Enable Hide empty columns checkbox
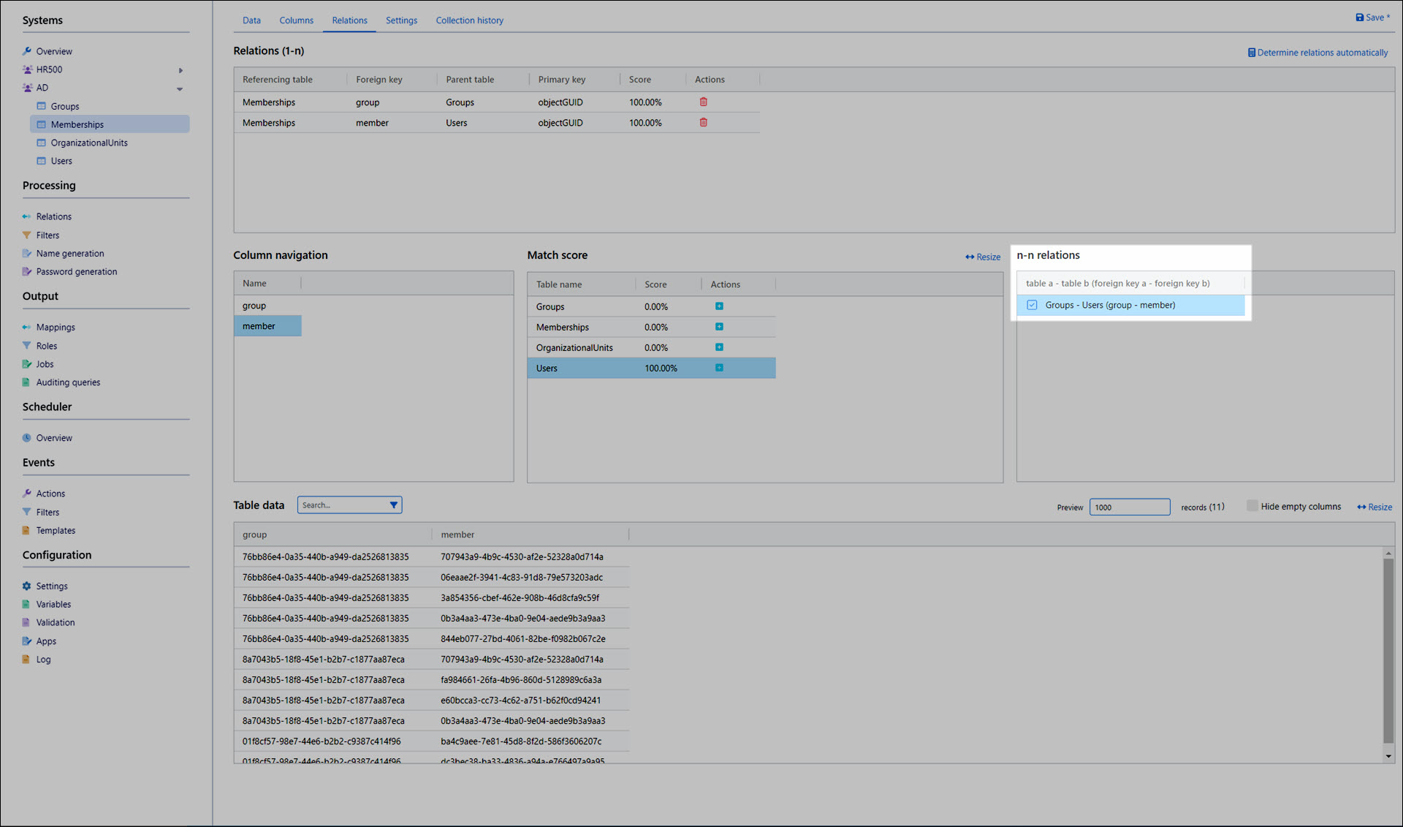This screenshot has width=1403, height=827. click(1252, 506)
